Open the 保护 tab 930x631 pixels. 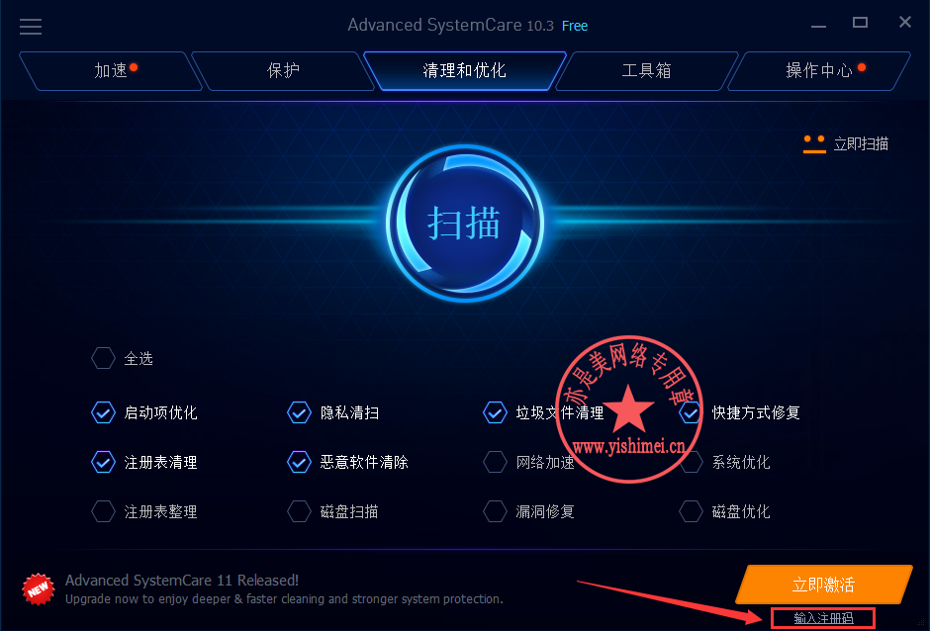pyautogui.click(x=283, y=71)
